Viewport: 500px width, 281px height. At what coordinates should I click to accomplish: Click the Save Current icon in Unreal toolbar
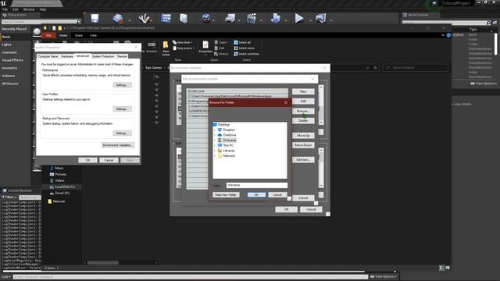point(95,19)
